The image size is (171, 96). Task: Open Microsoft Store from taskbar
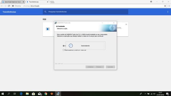coord(33,94)
